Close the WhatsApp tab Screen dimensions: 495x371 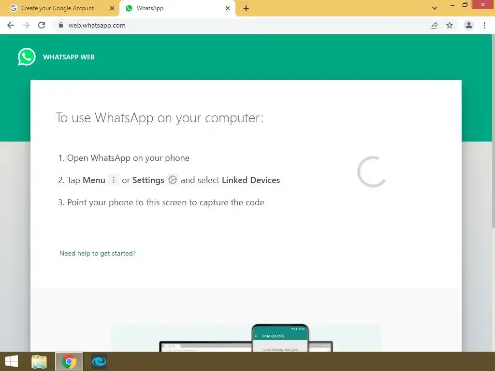[228, 8]
